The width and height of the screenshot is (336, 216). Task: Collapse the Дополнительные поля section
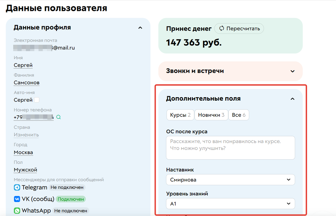point(292,99)
